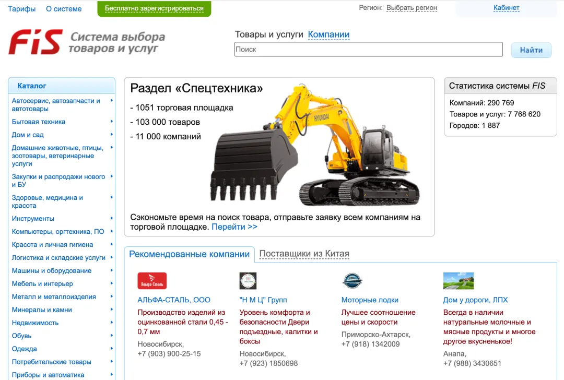Click Уровень комфорта и безопасности description
Image resolution: width=564 pixels, height=380 pixels.
pos(279,327)
